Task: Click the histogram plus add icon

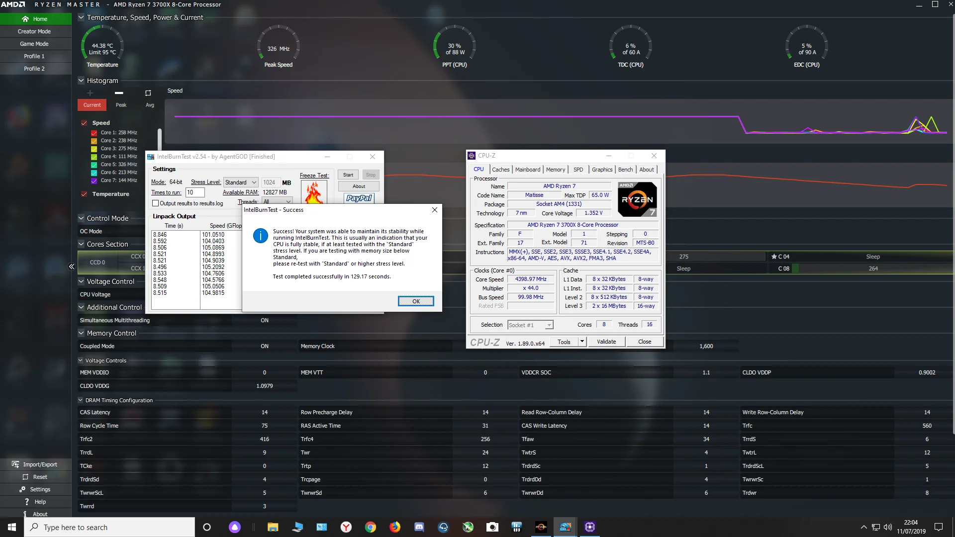Action: [90, 93]
